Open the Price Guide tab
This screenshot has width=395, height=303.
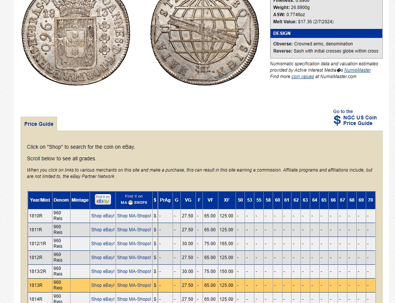coord(39,124)
